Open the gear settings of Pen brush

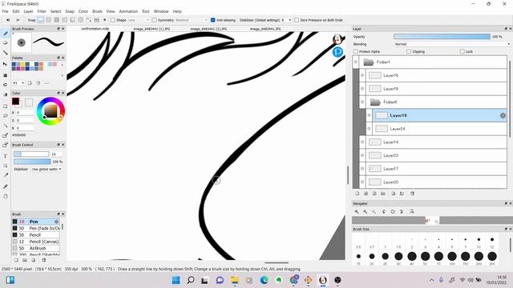(56, 222)
